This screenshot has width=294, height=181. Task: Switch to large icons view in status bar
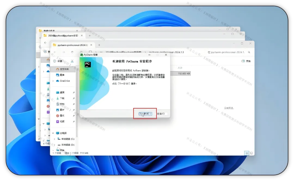pos(252,153)
